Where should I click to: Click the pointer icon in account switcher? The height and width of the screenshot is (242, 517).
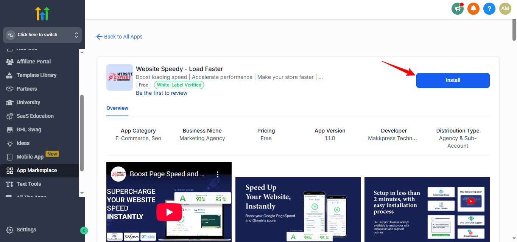click(11, 35)
